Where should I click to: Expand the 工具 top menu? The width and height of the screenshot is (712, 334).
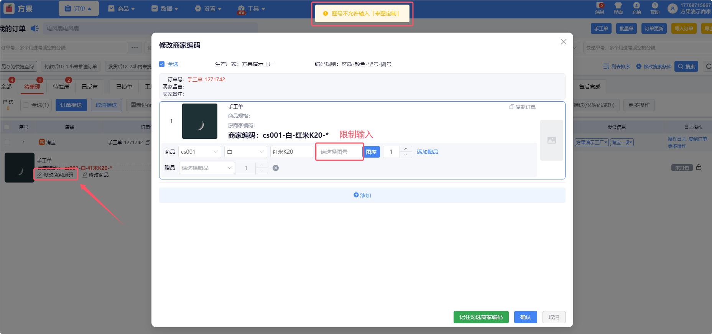coord(252,8)
